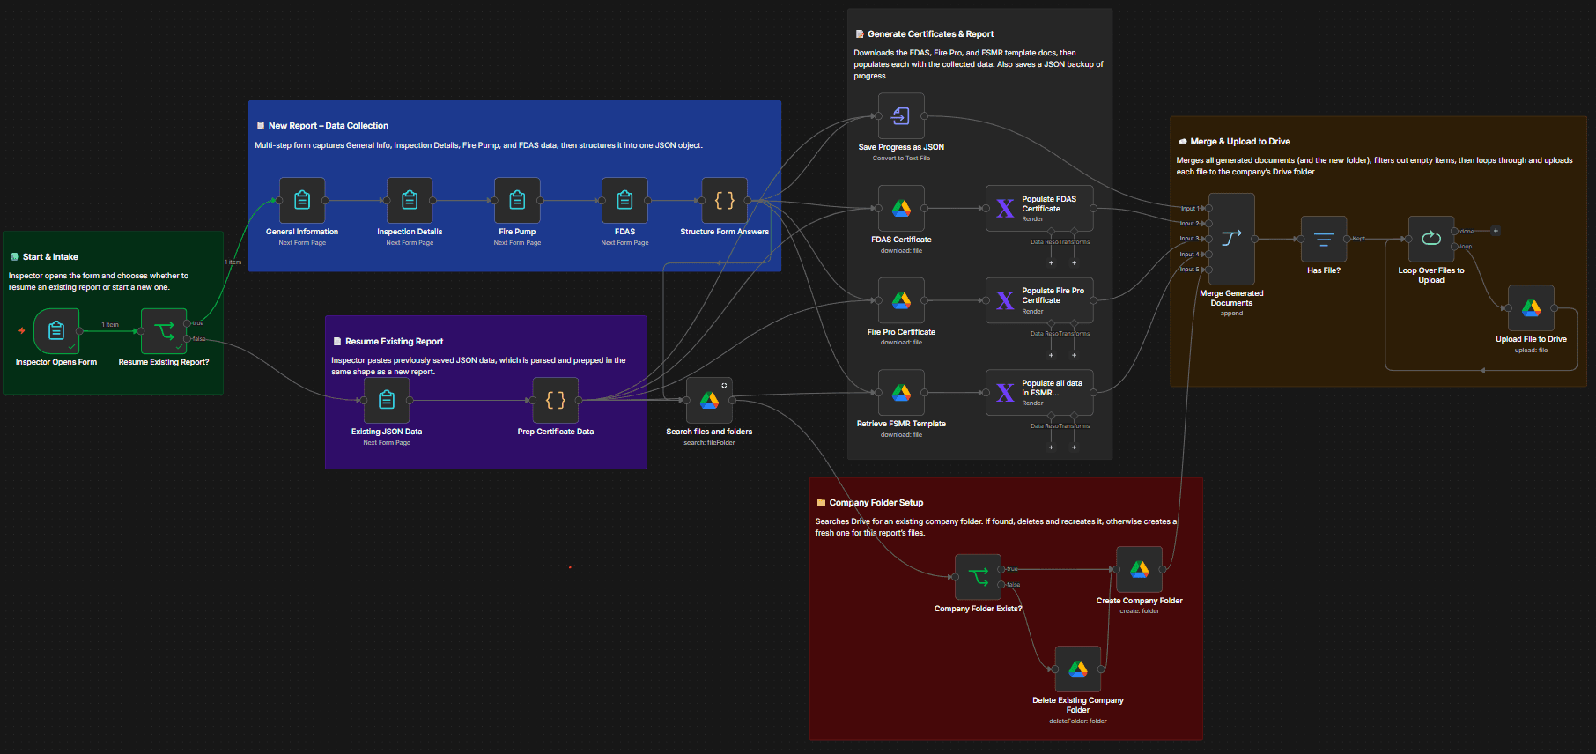The width and height of the screenshot is (1596, 754).
Task: Select the Upload File to Drive node
Action: 1531,308
